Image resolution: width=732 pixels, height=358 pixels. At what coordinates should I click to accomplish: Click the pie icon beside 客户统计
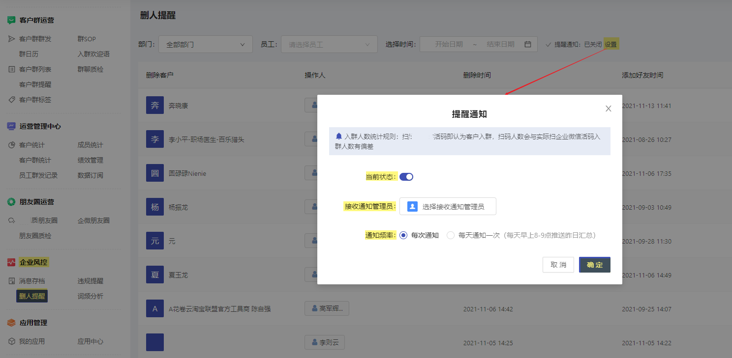point(12,145)
